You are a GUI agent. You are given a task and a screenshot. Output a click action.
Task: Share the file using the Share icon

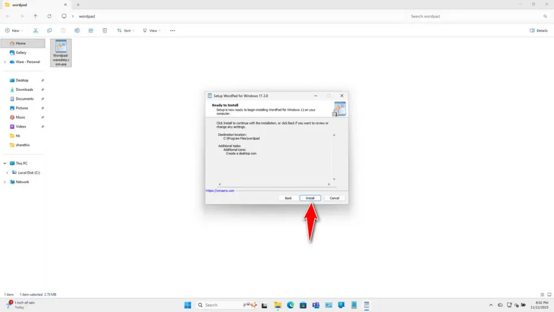coord(90,30)
